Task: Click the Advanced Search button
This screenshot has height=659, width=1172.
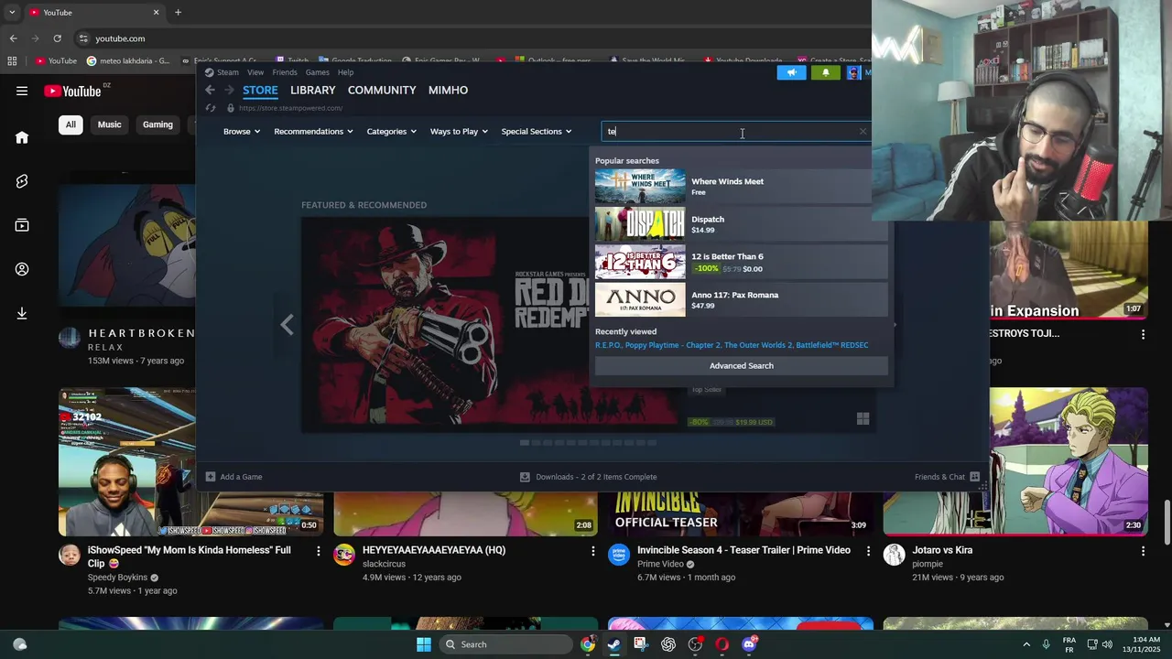Action: pos(741,365)
